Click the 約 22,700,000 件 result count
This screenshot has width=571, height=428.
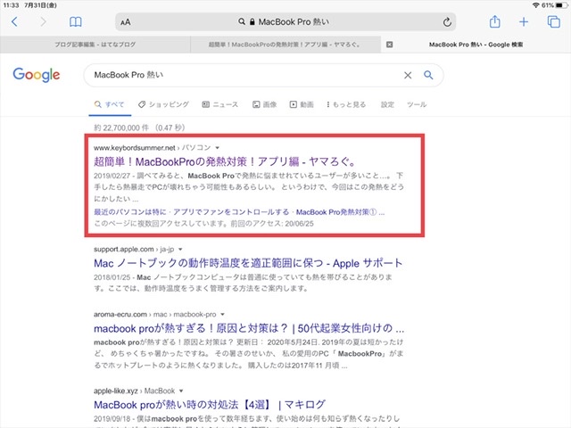121,128
